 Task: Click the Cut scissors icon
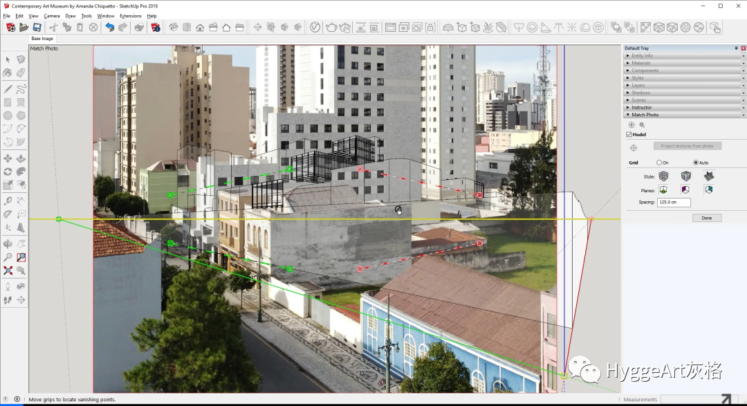coord(53,28)
